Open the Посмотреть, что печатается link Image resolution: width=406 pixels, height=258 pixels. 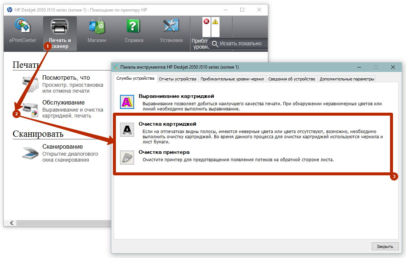pos(66,78)
